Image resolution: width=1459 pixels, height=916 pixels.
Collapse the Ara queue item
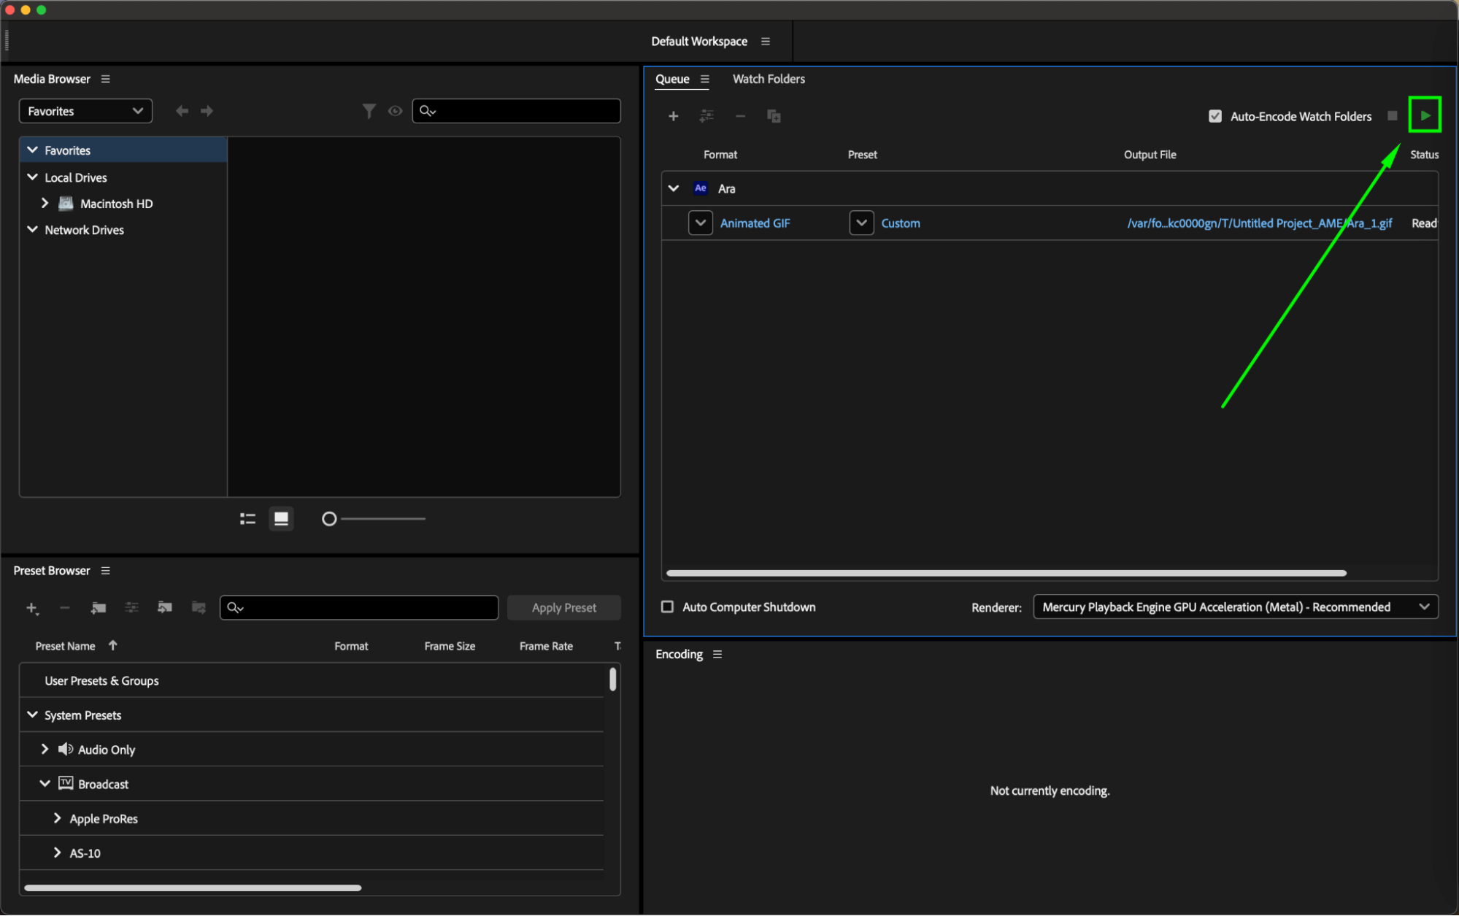[x=674, y=188]
